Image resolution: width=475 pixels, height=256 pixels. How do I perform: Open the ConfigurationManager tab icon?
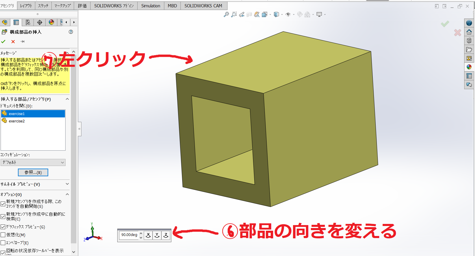click(x=28, y=22)
